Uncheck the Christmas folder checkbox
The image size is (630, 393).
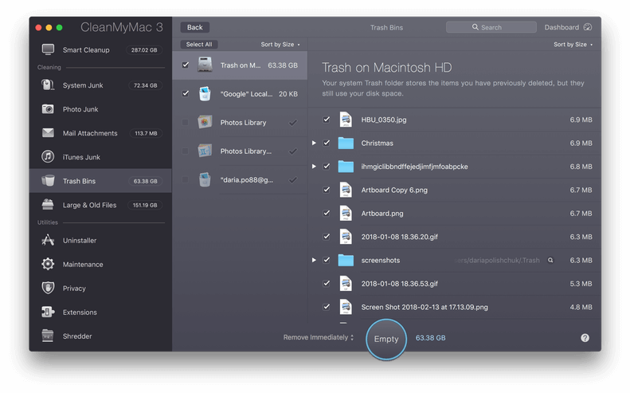(x=327, y=143)
